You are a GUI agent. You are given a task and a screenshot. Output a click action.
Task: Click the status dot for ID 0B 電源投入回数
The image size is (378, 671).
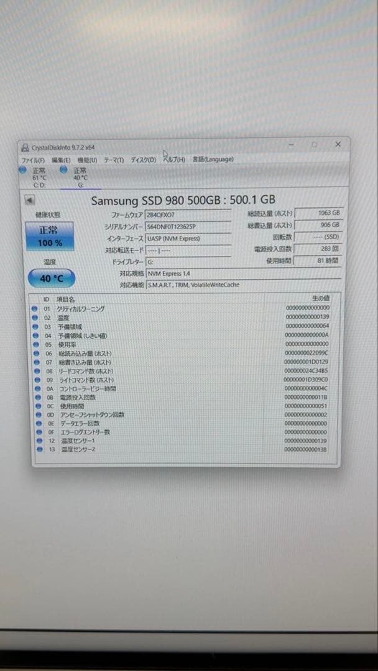[x=38, y=398]
